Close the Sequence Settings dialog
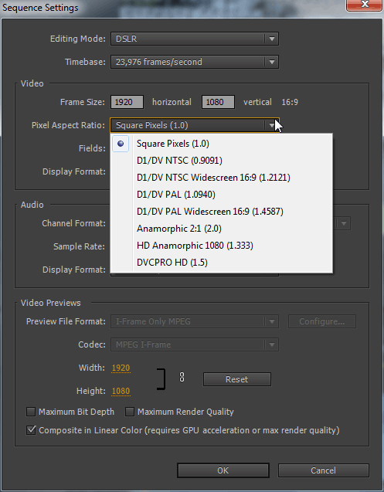Viewport: 384px width, 492px height. (x=365, y=5)
